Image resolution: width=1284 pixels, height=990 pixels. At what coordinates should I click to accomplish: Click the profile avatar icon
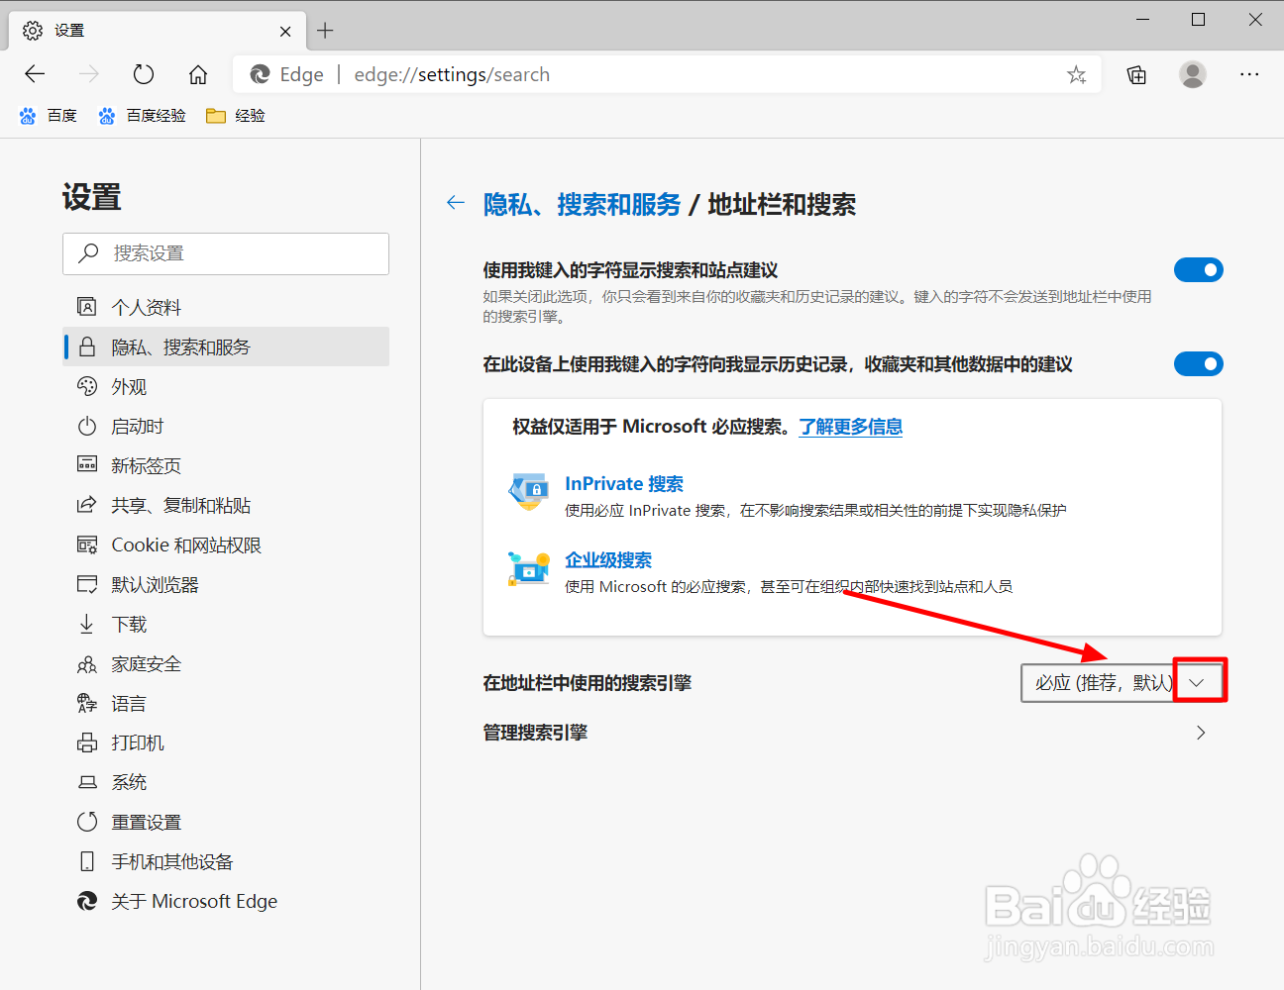1192,74
